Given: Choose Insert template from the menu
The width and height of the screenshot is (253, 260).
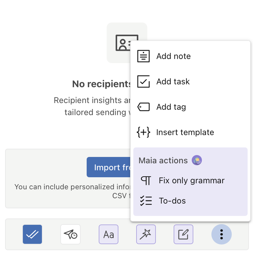Looking at the screenshot, I should pyautogui.click(x=190, y=132).
